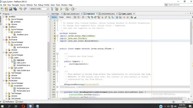Image resolution: width=193 pixels, height=108 pixels.
Task: Click the editor vertical scrollbar
Action: (x=191, y=33)
